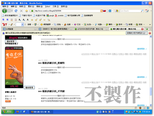Click the pencil icon on Yahoo toolbar
This screenshot has height=116, width=154.
tap(12, 25)
